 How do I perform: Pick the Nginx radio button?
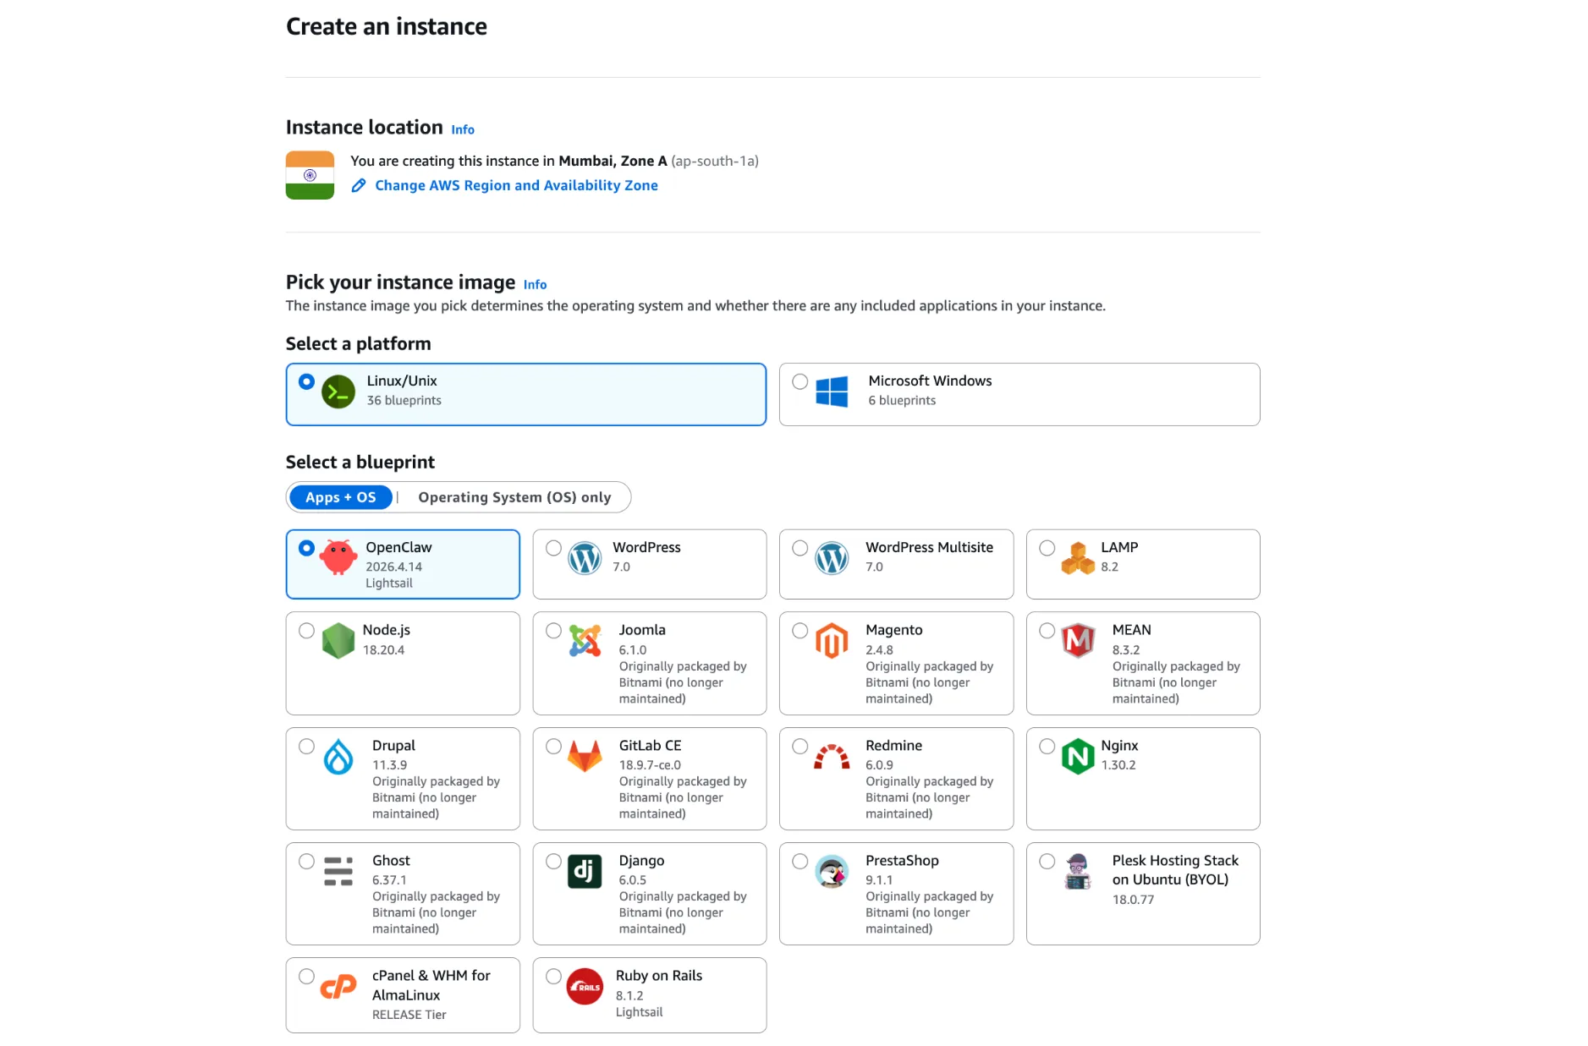(1047, 746)
